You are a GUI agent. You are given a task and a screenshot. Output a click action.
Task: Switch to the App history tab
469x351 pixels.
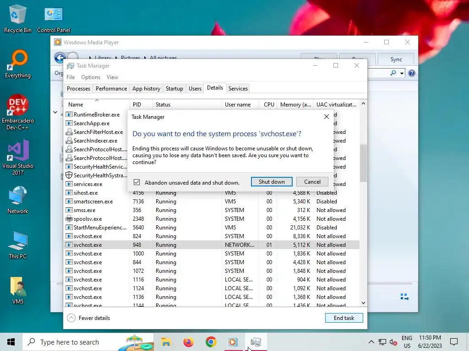(x=146, y=88)
